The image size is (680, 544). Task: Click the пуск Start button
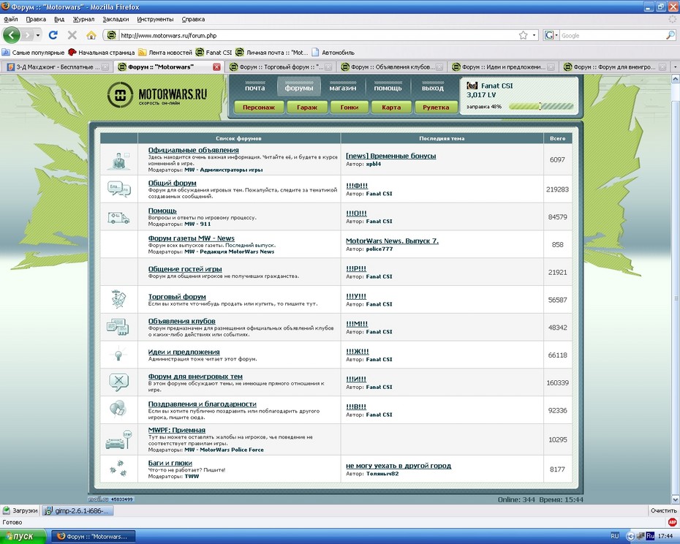23,536
